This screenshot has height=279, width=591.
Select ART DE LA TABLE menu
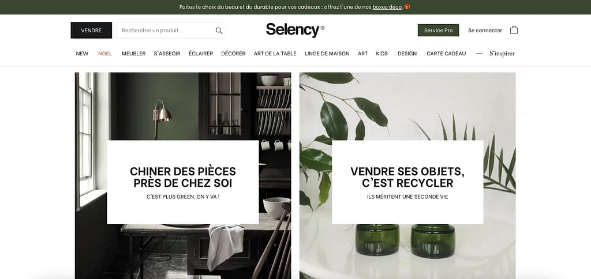click(275, 54)
